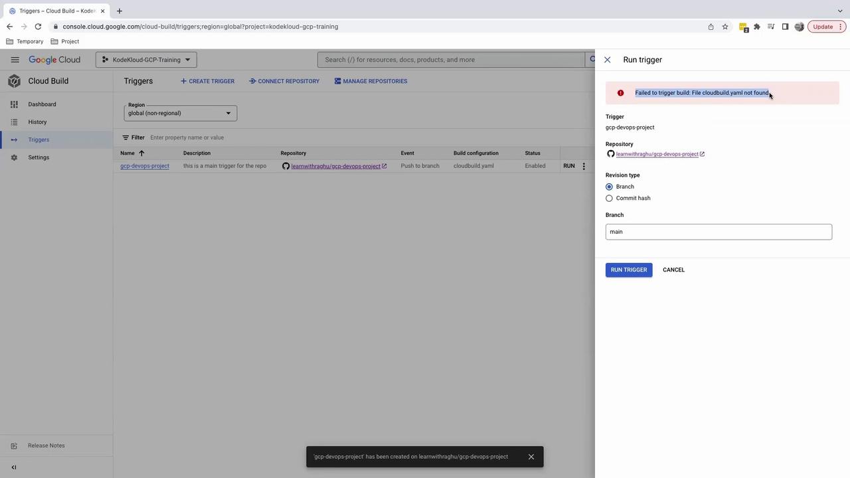The image size is (850, 478).
Task: Sort the table by Name column
Action: pyautogui.click(x=131, y=153)
